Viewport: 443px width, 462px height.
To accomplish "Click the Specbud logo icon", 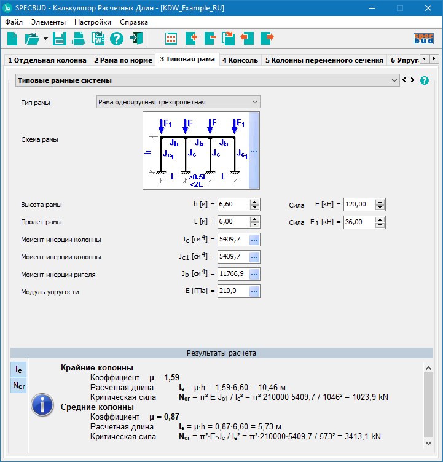I will pos(423,39).
